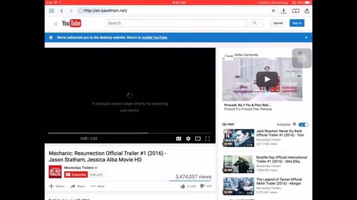357x200 pixels.
Task: Open Bastille Day Official International Trailer title
Action: click(282, 159)
